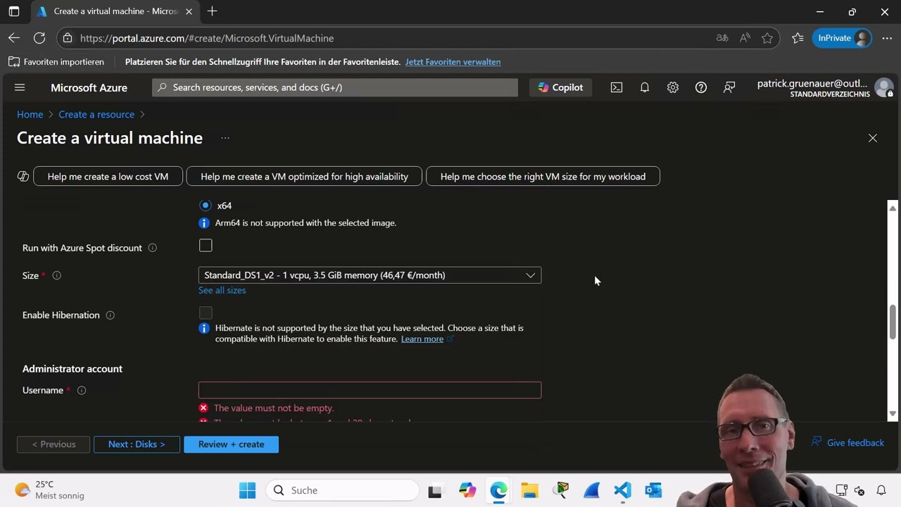Click Next : Disks button
901x507 pixels.
137,444
